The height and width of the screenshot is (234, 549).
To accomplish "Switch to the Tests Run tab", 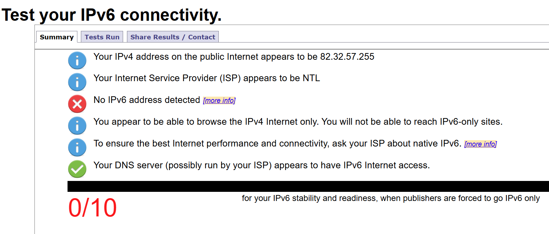I will click(102, 37).
